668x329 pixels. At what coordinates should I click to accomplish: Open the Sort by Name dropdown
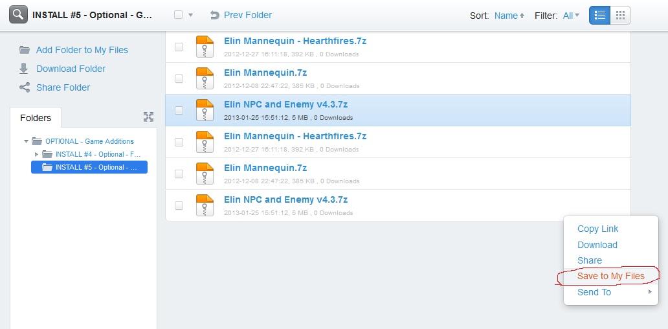click(x=509, y=16)
